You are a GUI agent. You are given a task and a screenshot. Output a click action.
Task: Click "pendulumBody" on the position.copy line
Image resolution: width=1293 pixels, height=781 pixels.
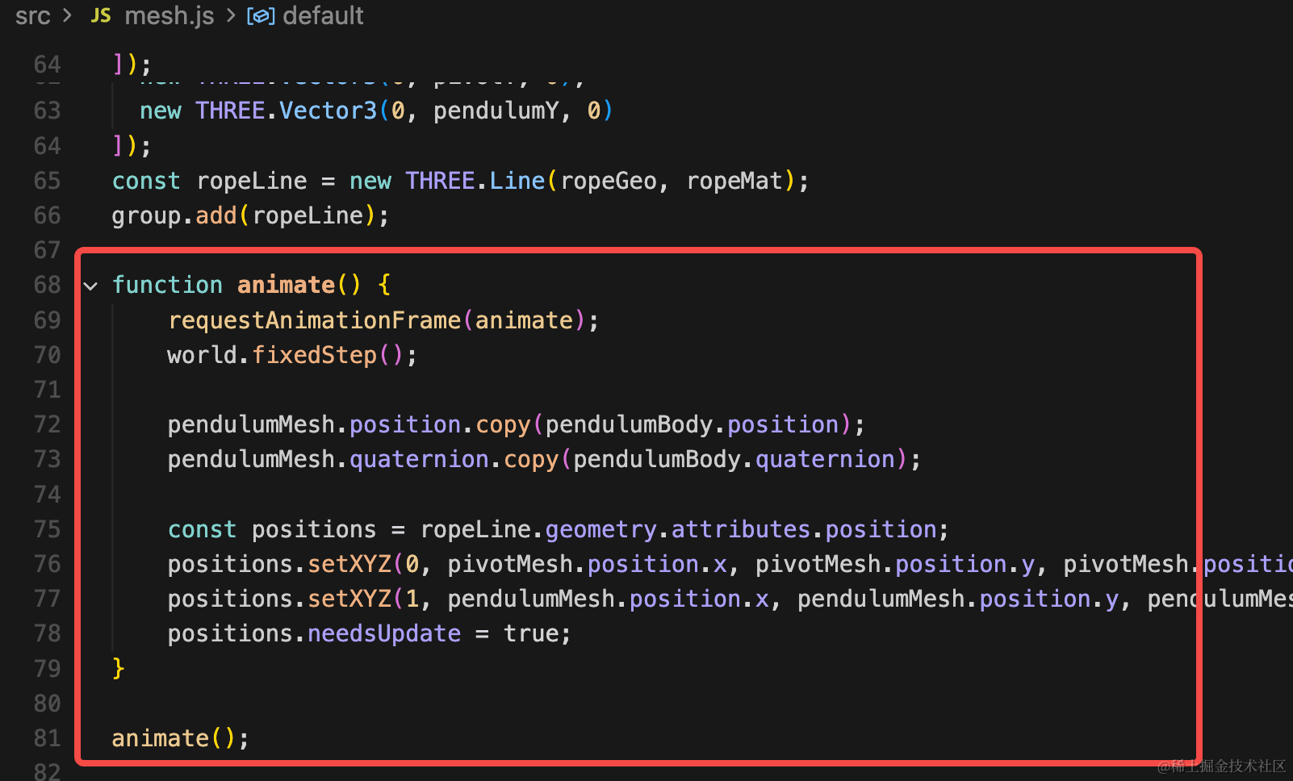click(x=630, y=424)
